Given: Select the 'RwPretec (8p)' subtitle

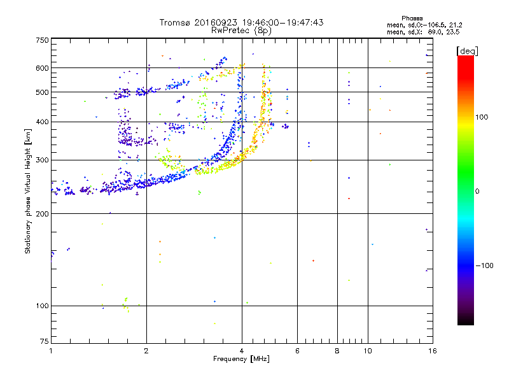Looking at the screenshot, I should click(241, 31).
